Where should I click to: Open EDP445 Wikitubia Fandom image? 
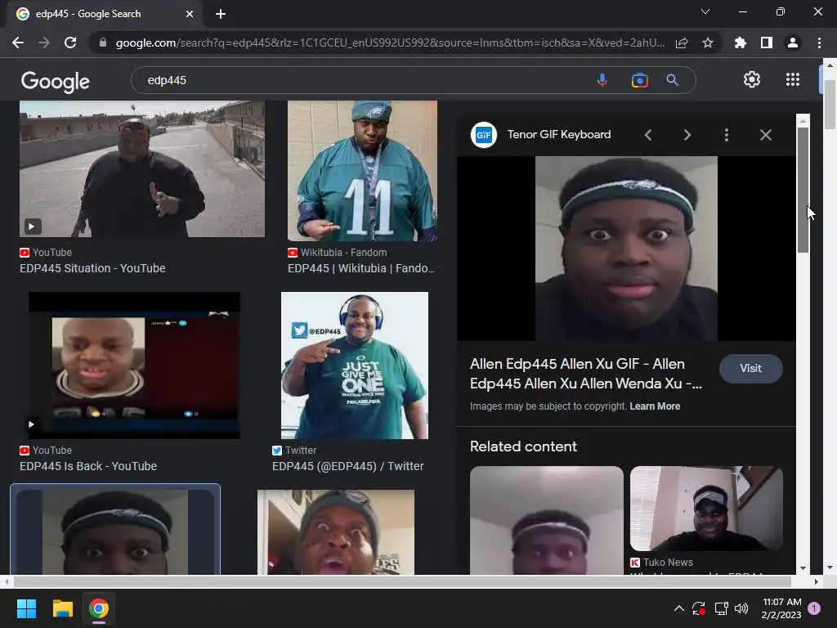[x=362, y=171]
